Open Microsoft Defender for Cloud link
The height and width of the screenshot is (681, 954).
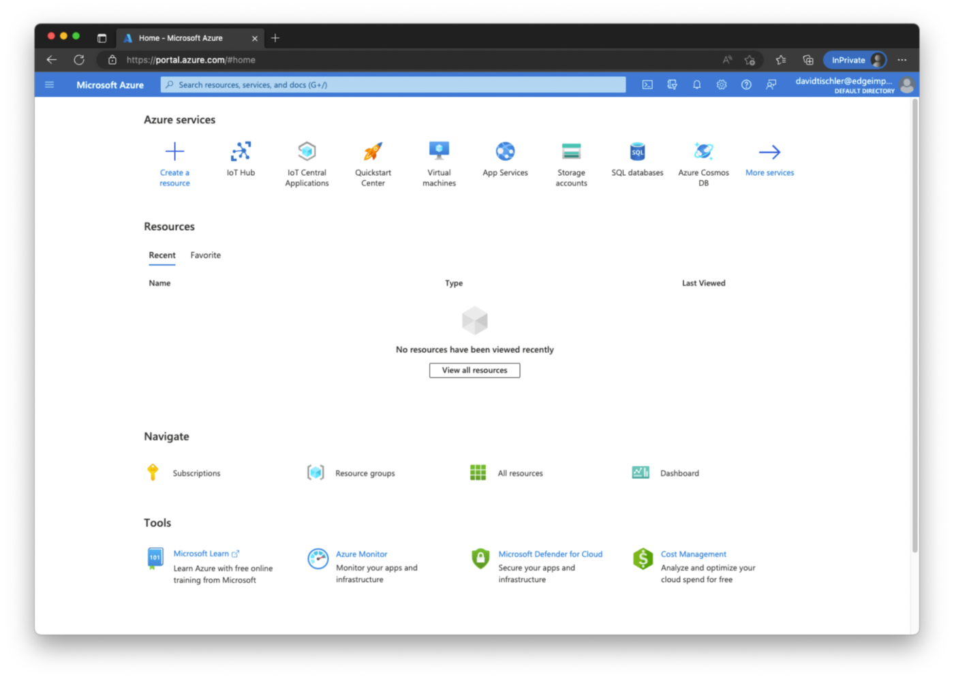[x=550, y=554]
